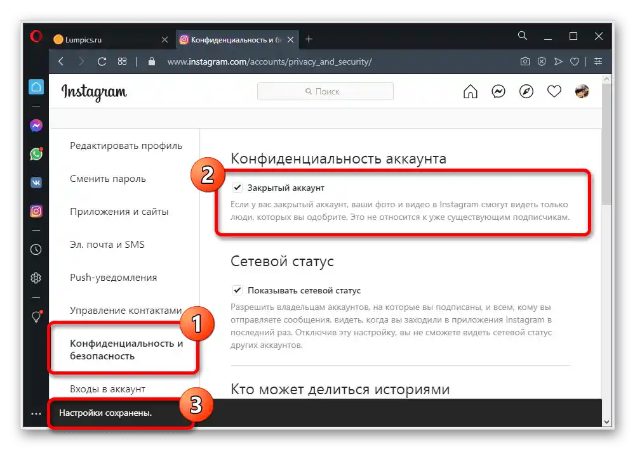635x450 pixels.
Task: Open the Speed Dial grid icon
Action: tap(122, 61)
